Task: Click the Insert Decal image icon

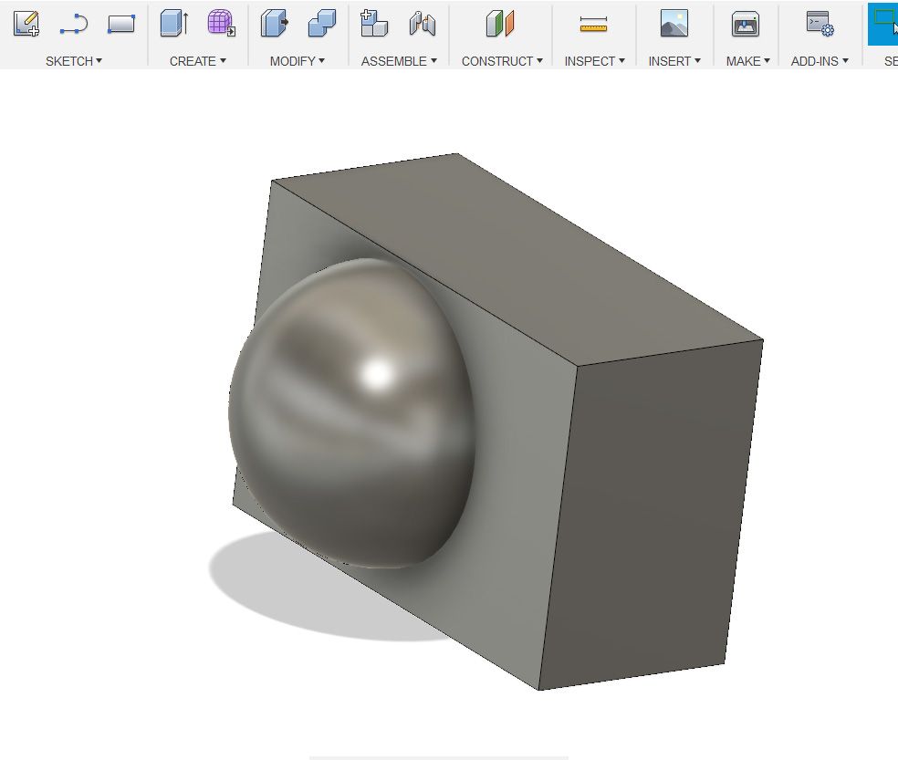Action: 674,24
